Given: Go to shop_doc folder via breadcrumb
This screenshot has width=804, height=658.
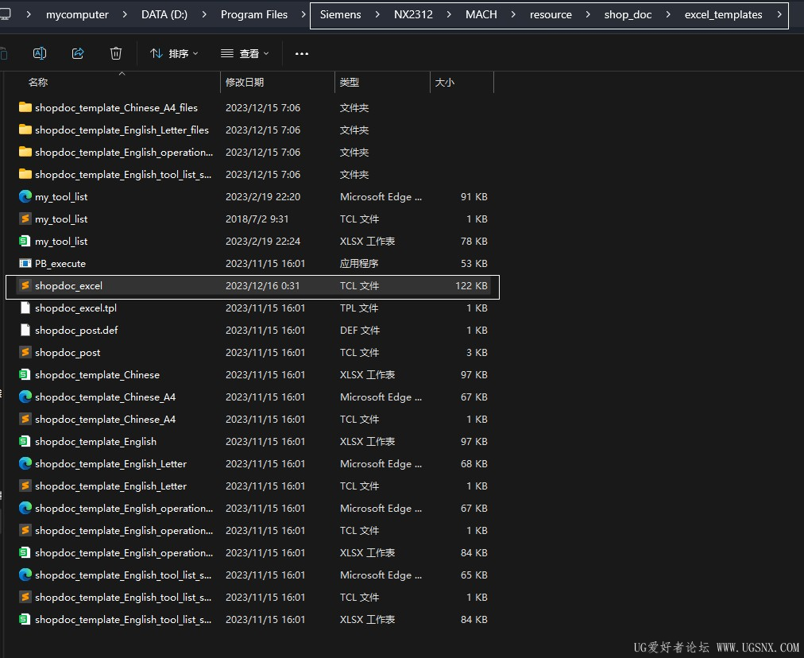Looking at the screenshot, I should tap(628, 14).
